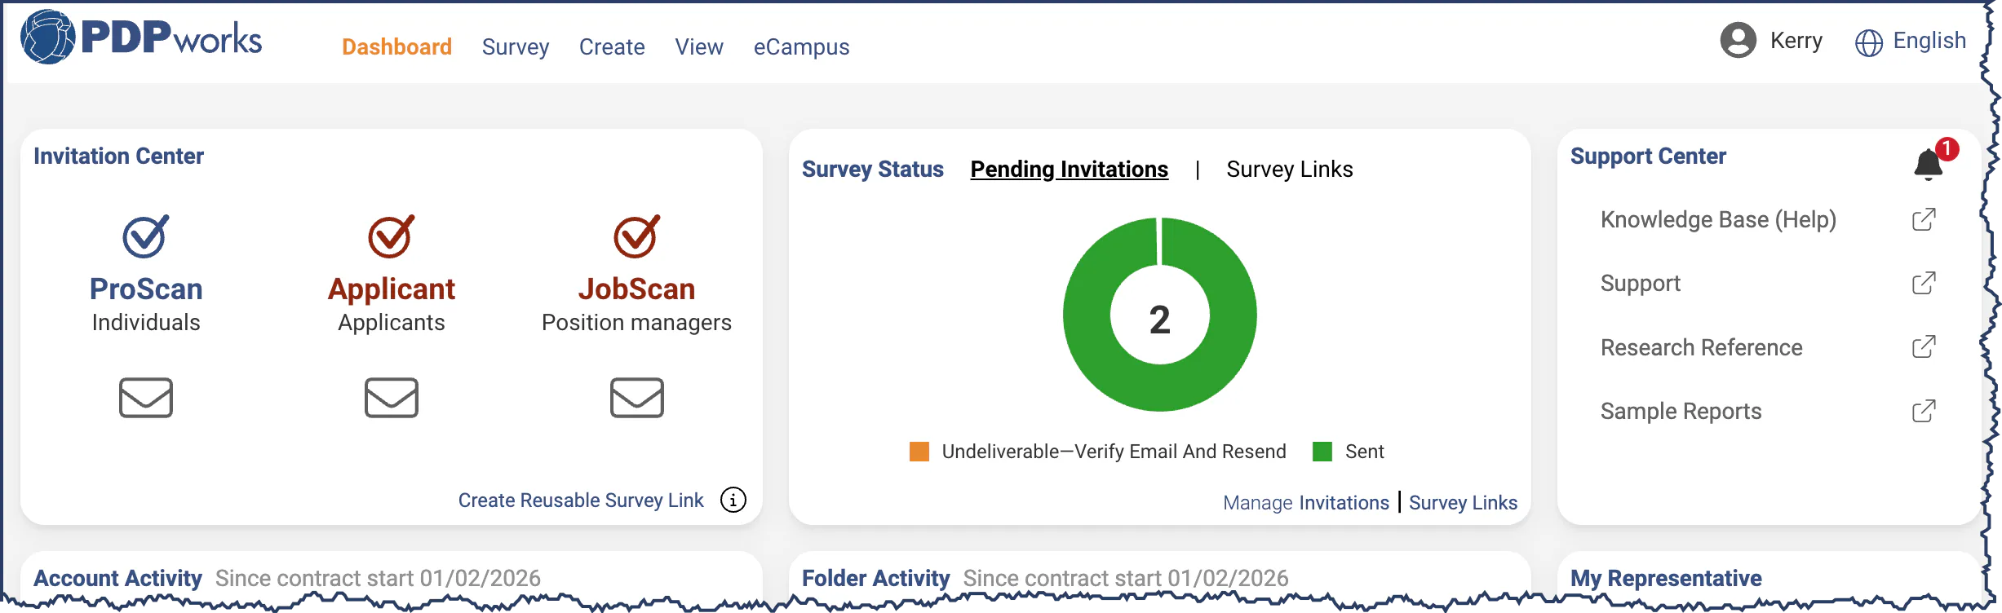Open the Research Reference link

coord(1702,347)
